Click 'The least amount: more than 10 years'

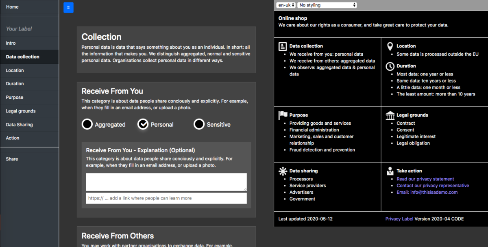tap(436, 94)
